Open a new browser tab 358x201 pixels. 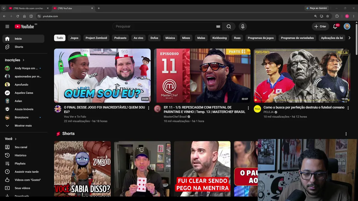99,8
